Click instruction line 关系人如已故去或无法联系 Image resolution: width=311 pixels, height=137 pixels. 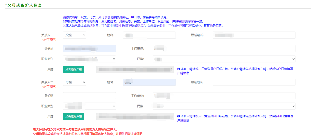click(x=143, y=26)
